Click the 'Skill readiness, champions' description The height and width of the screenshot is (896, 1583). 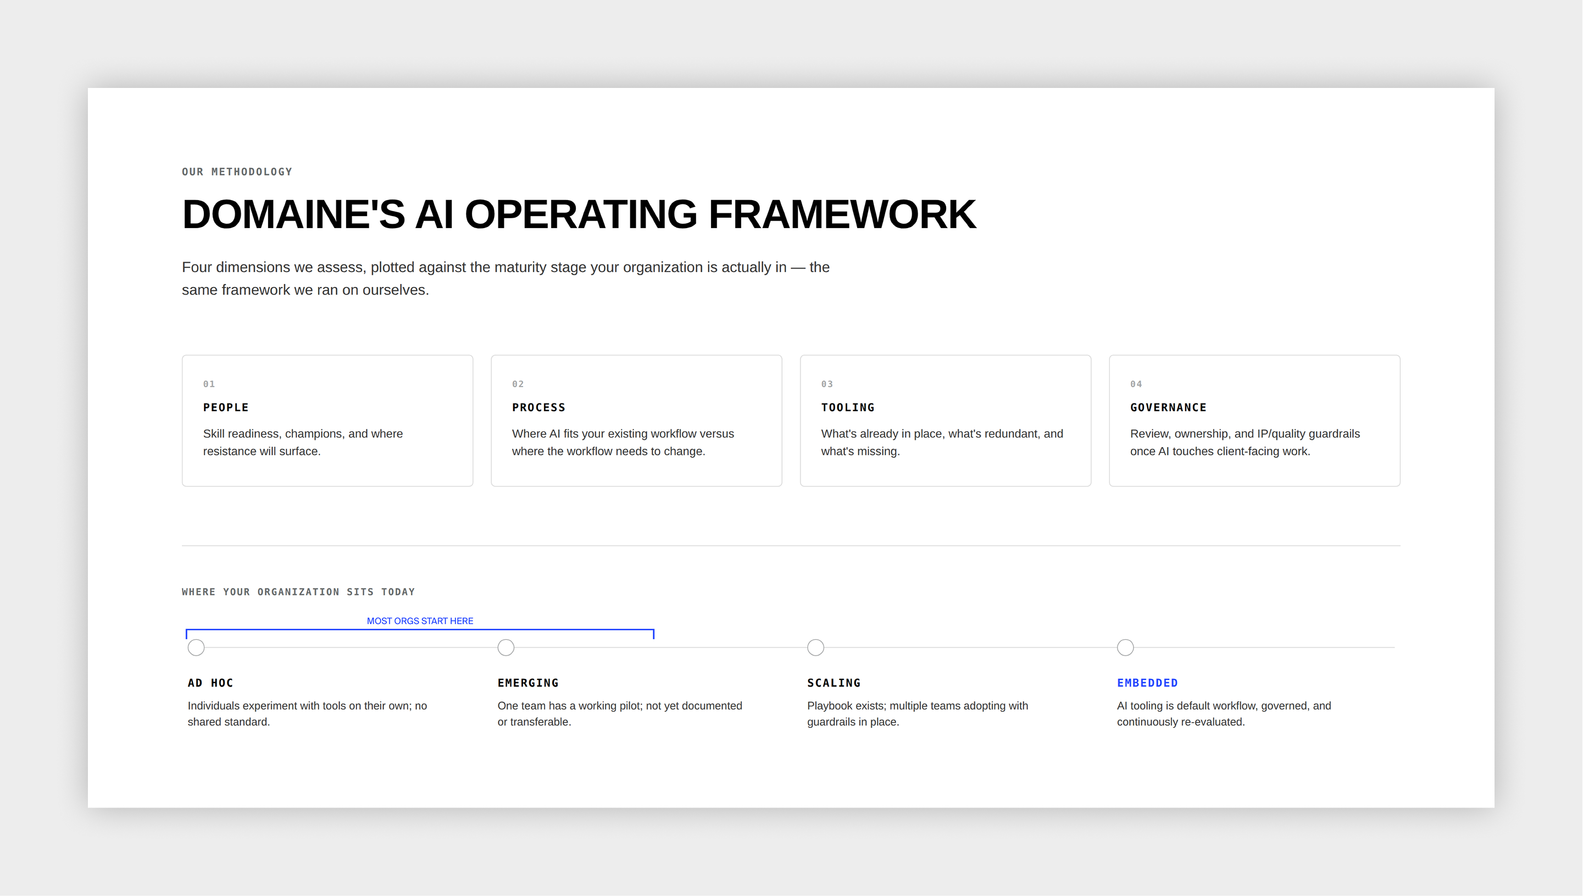click(x=303, y=443)
